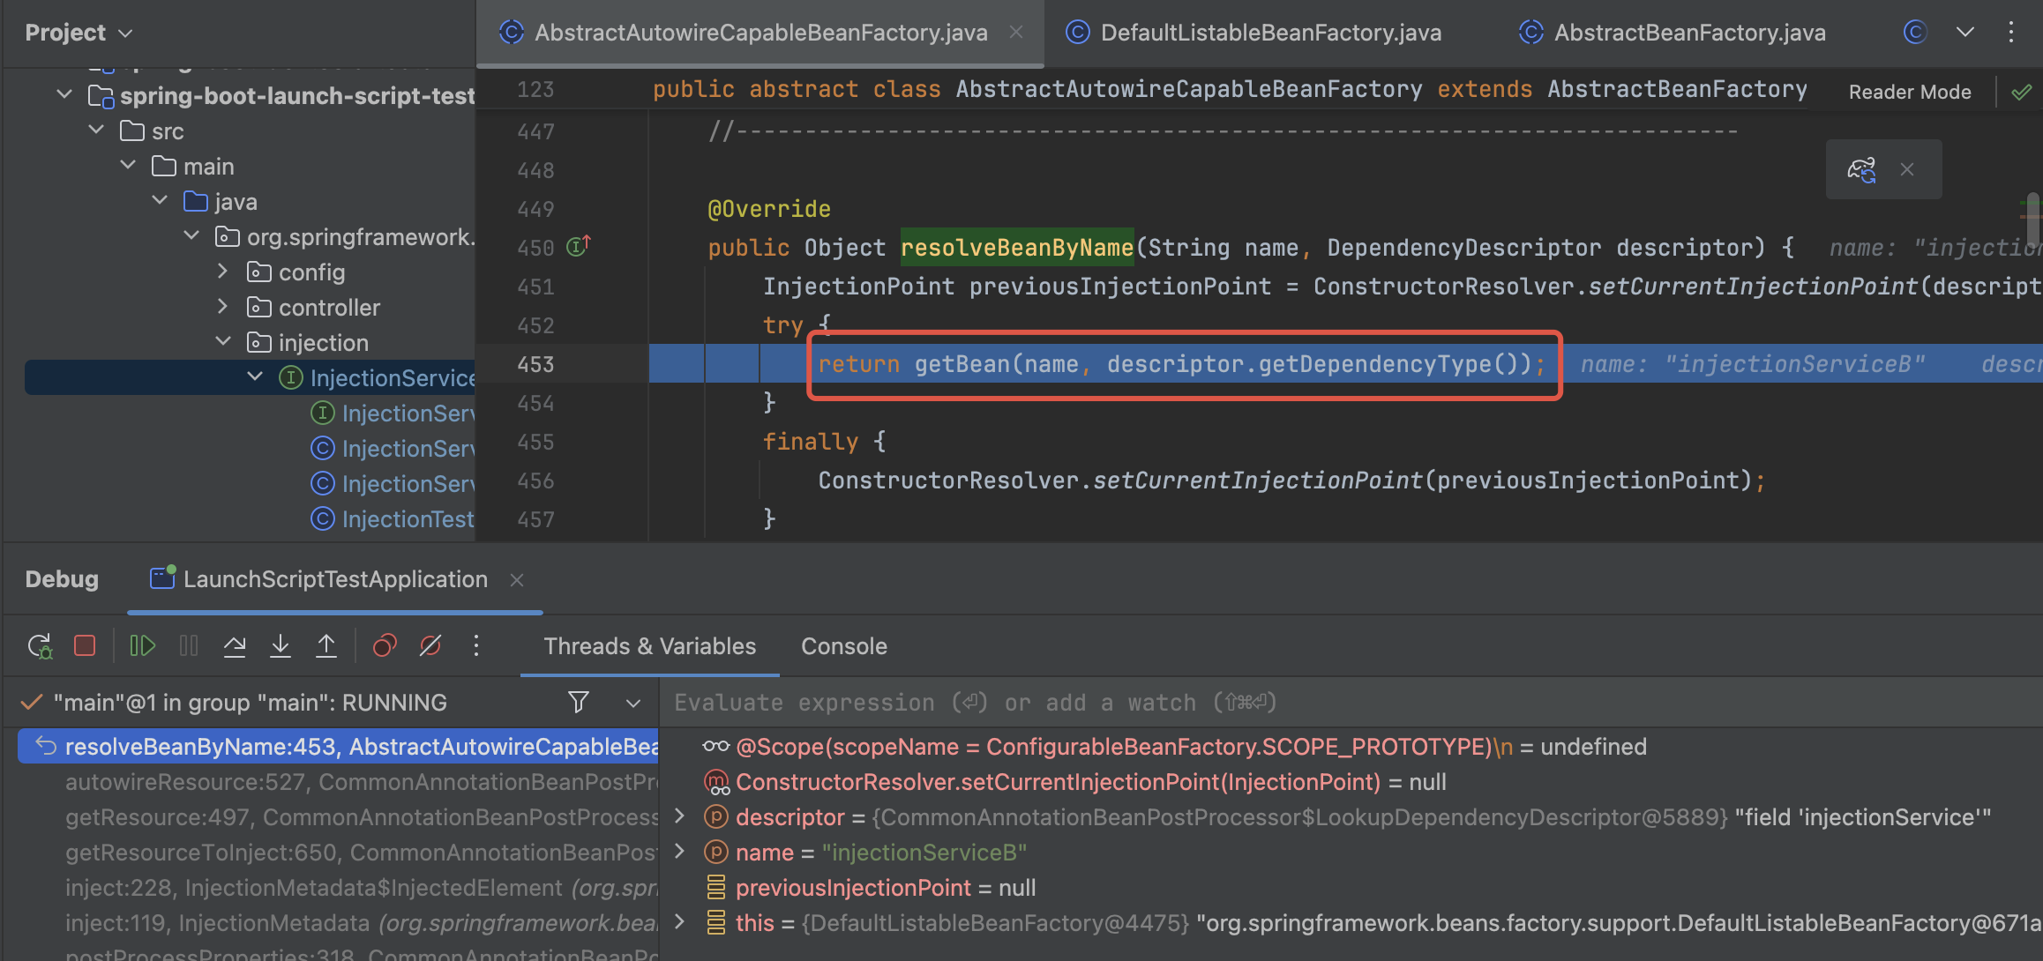Screen dimensions: 2043x961
Task: Click the Step Out icon
Action: (326, 646)
